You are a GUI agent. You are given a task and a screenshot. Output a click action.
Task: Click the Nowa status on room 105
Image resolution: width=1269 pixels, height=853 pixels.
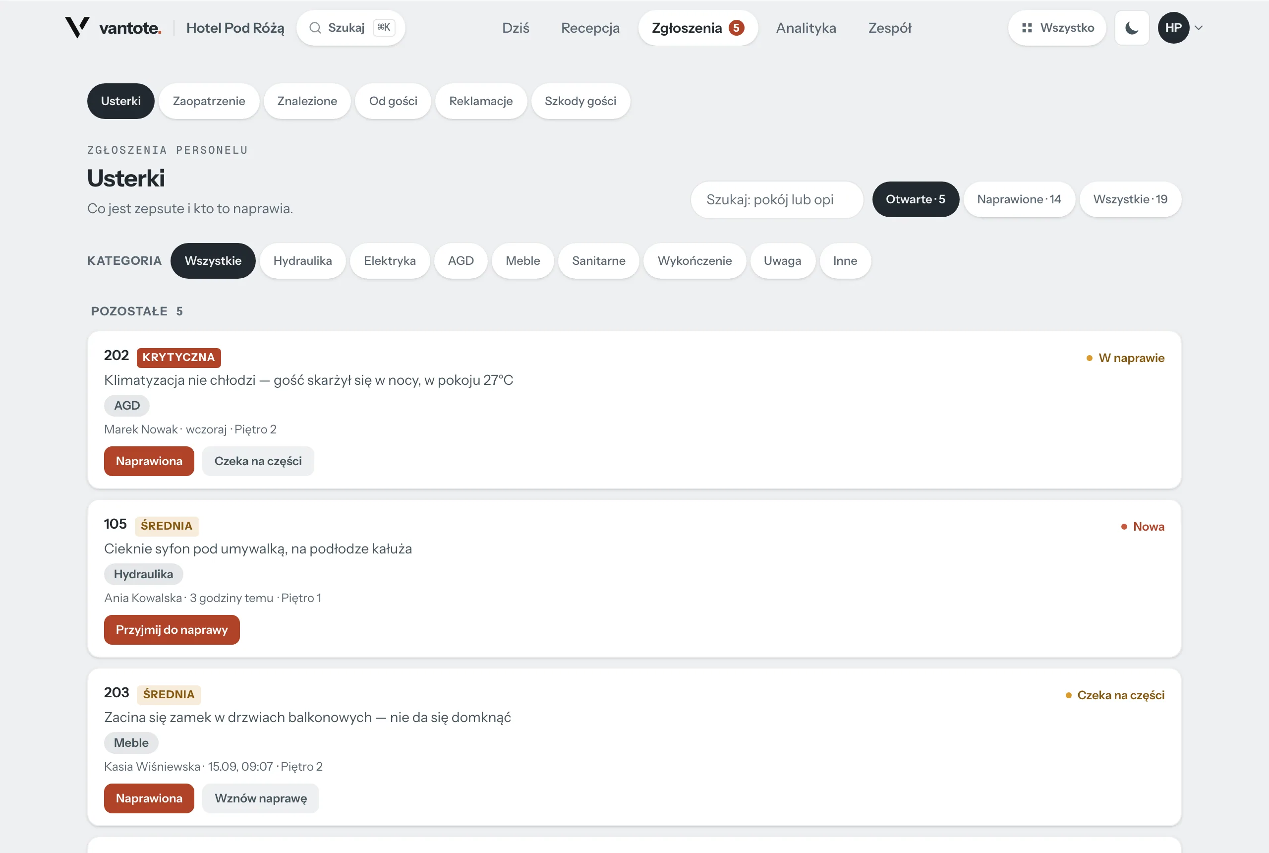tap(1143, 527)
